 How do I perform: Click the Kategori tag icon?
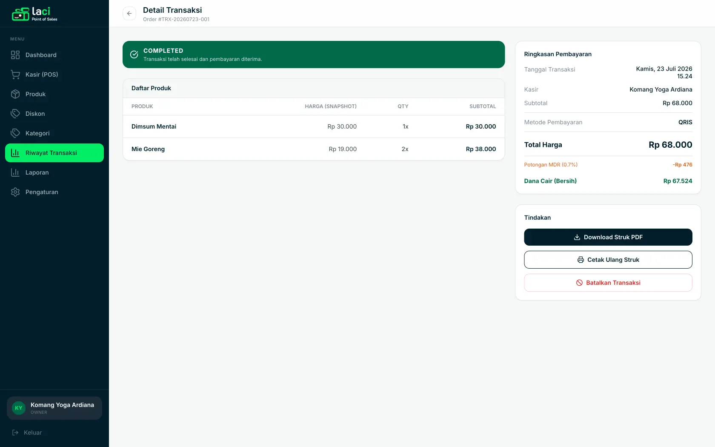tap(15, 133)
